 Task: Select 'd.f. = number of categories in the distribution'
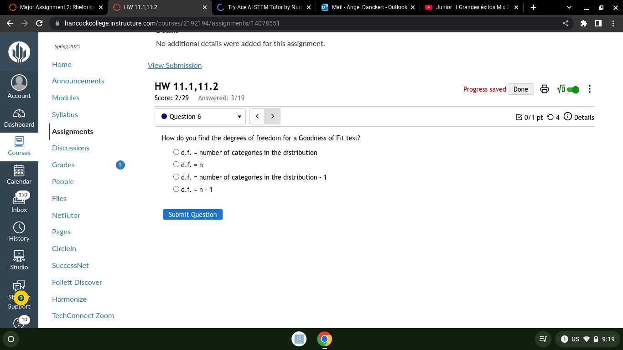point(176,152)
